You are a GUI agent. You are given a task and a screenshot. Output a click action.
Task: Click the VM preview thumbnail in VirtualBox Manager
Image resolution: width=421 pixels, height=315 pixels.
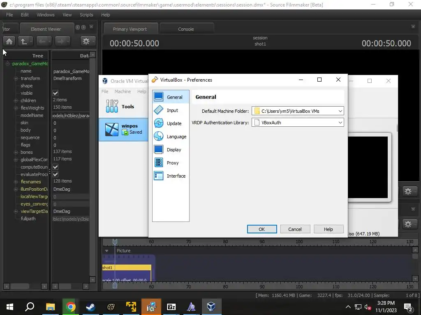368,167
